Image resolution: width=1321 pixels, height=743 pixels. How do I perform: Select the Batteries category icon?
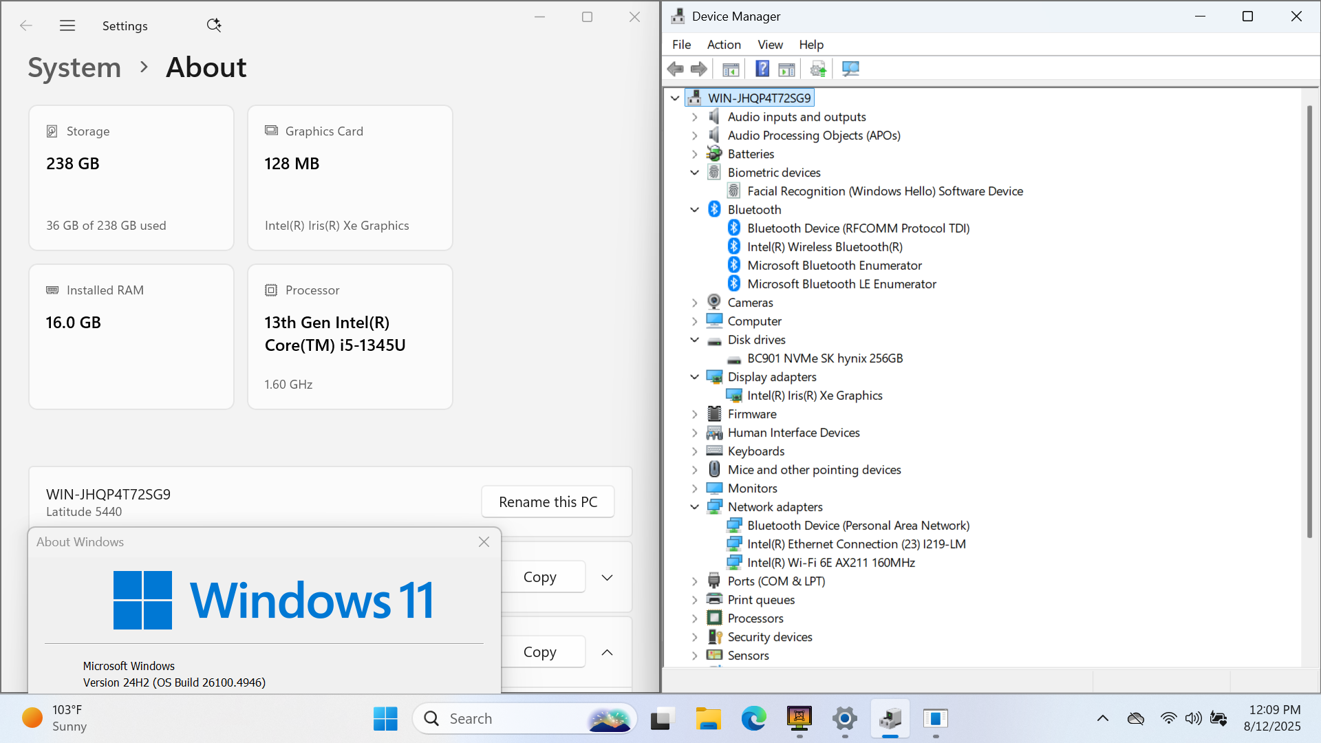coord(714,153)
